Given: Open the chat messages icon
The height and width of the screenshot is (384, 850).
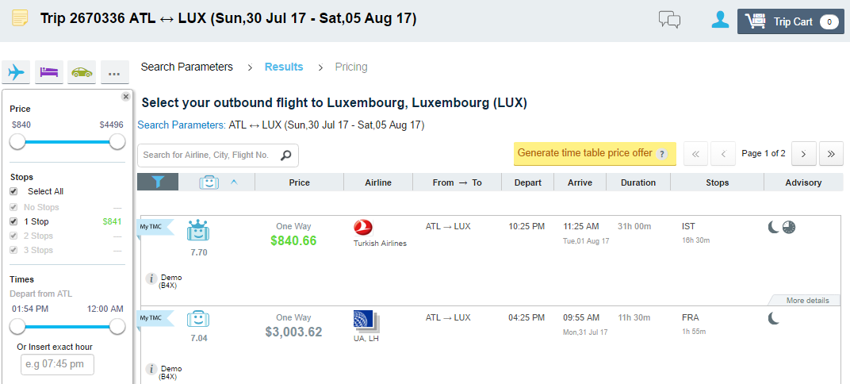Looking at the screenshot, I should pyautogui.click(x=669, y=20).
